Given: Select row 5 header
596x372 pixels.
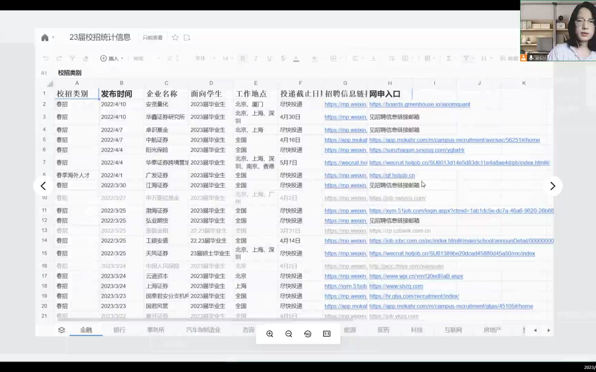Looking at the screenshot, I should tap(44, 140).
